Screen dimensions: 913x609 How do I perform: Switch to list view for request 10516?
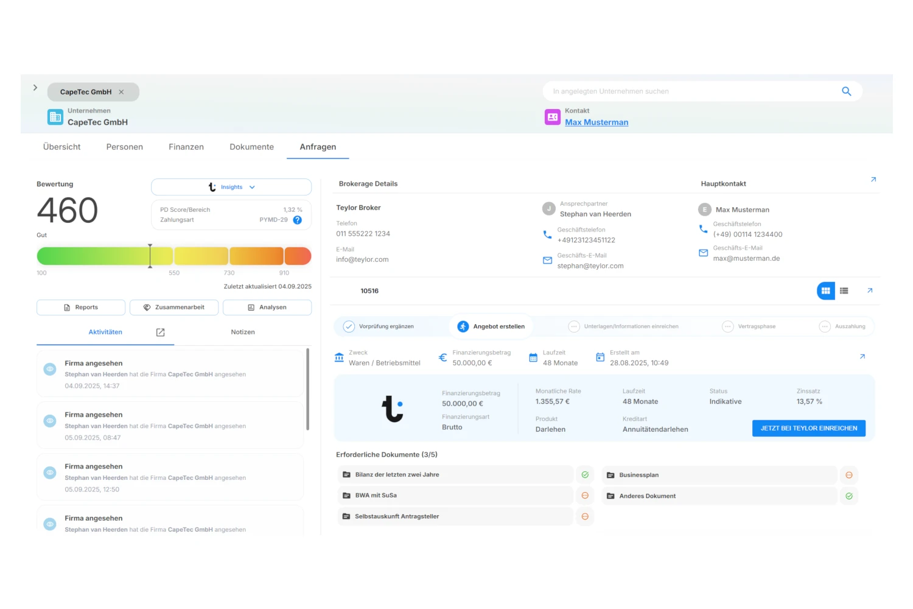[x=844, y=291]
